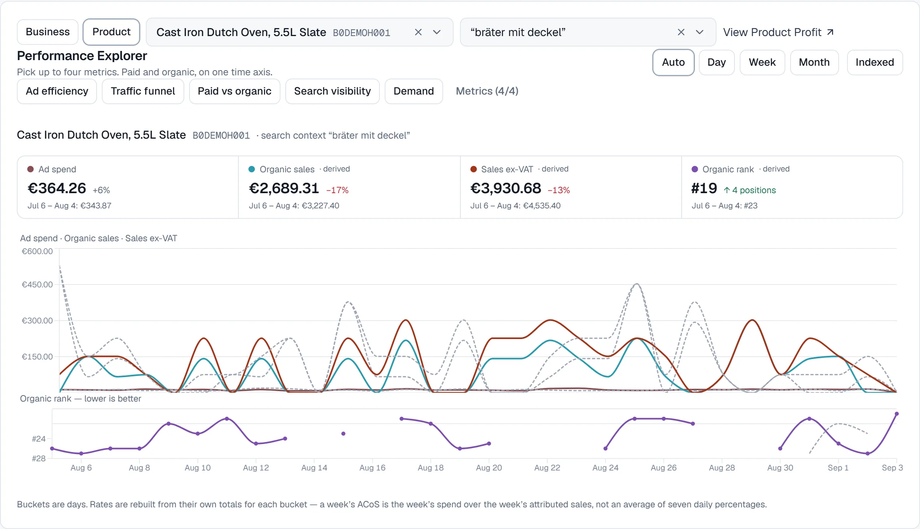Image resolution: width=920 pixels, height=529 pixels.
Task: Switch to the Product scope
Action: tap(111, 32)
